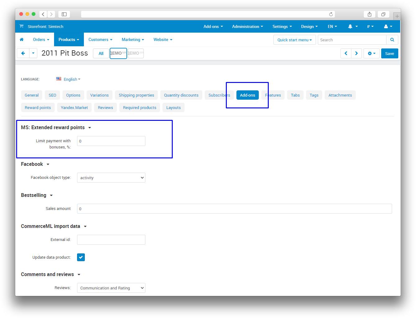Switch to the Shipping properties tab
Viewport: 416px width, 318px height.
point(136,95)
